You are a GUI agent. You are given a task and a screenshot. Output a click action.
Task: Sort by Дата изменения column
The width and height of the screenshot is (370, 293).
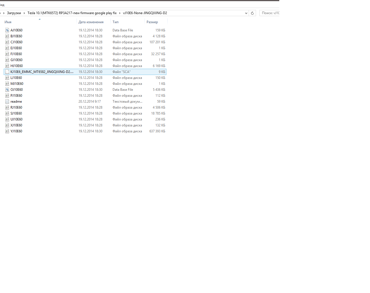(x=91, y=22)
